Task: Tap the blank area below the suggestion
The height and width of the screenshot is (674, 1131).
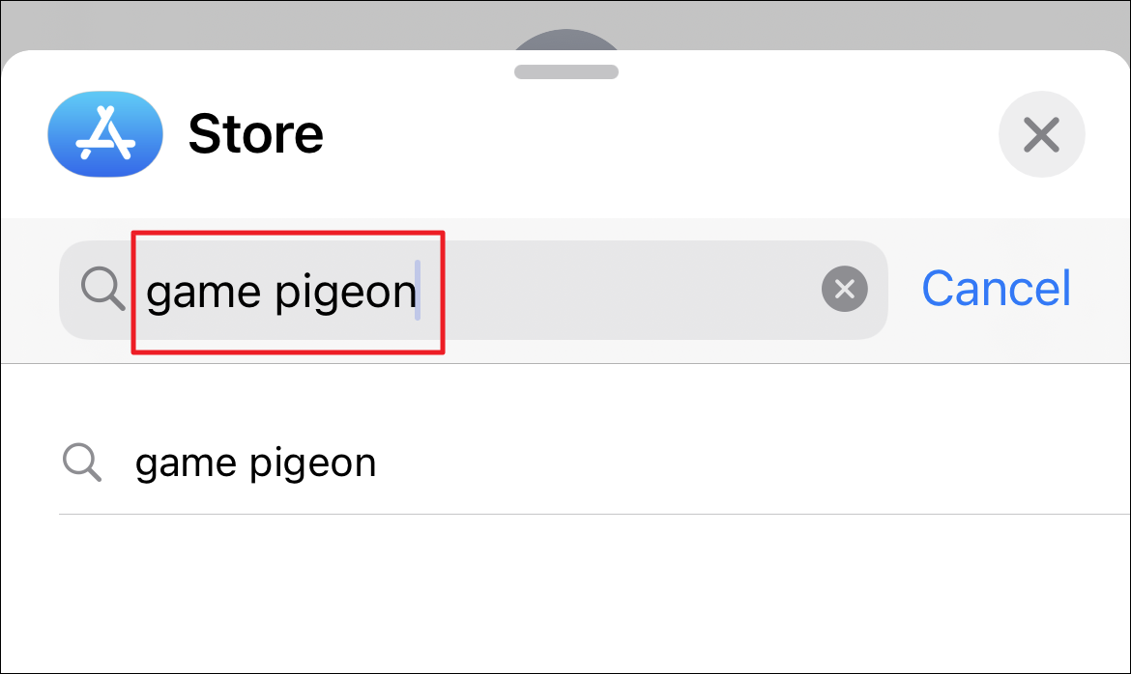Action: 565,595
